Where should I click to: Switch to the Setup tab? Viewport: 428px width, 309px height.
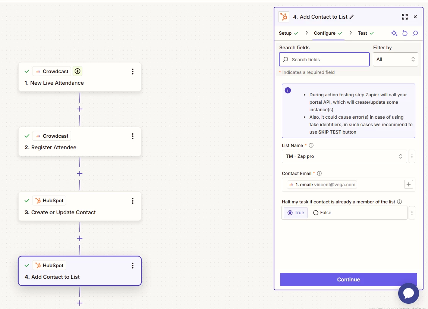[x=288, y=33]
